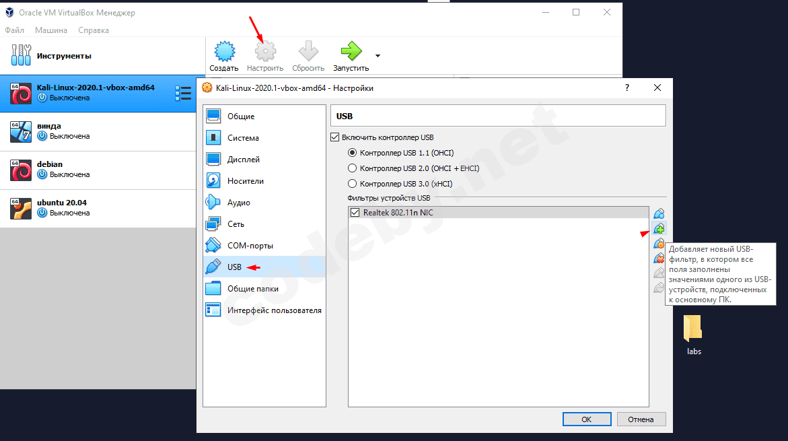The width and height of the screenshot is (788, 441).
Task: Go to the Интерфейс пользователя section
Action: click(264, 310)
